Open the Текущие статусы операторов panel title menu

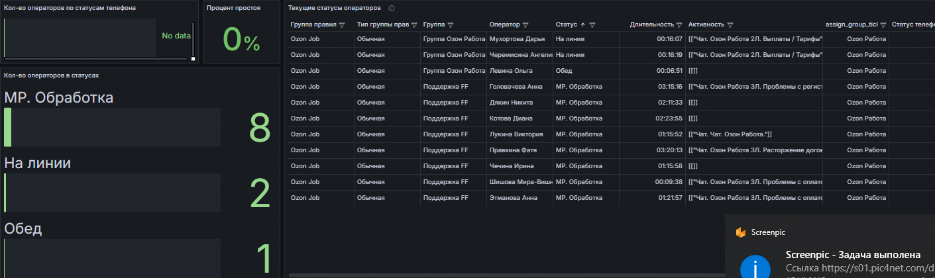[335, 9]
